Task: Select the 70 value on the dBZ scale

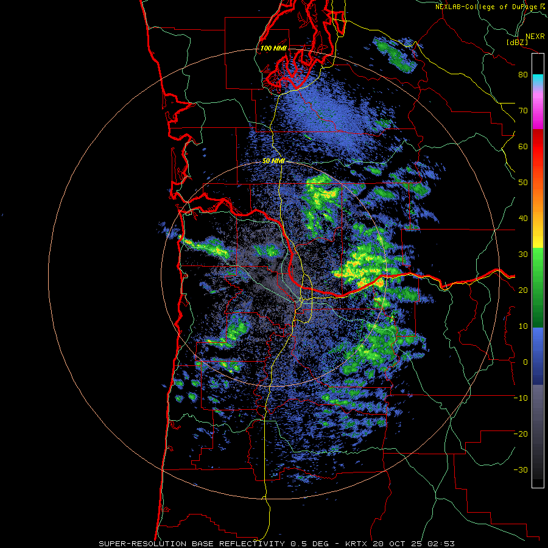Action: 523,111
